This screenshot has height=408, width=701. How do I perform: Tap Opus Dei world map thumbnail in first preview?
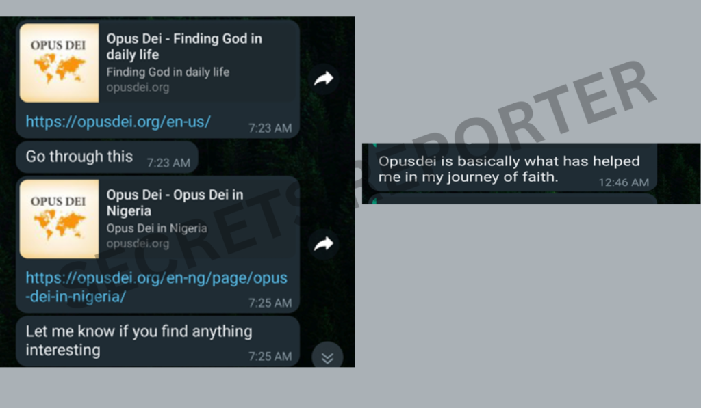[x=59, y=63]
